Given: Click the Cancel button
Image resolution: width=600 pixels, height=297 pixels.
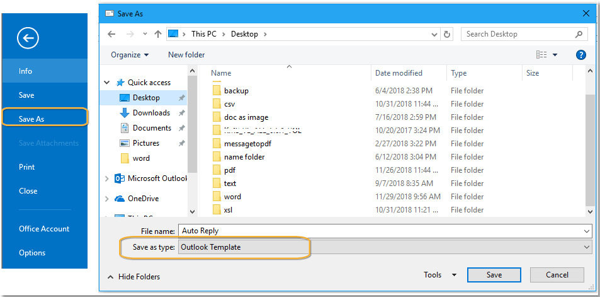Looking at the screenshot, I should [x=557, y=275].
